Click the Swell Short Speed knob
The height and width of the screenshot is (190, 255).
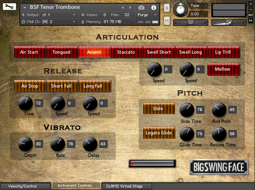[x=155, y=69]
